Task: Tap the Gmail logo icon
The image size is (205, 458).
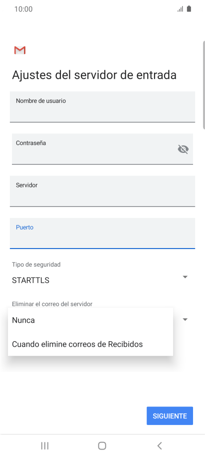Action: pyautogui.click(x=20, y=50)
